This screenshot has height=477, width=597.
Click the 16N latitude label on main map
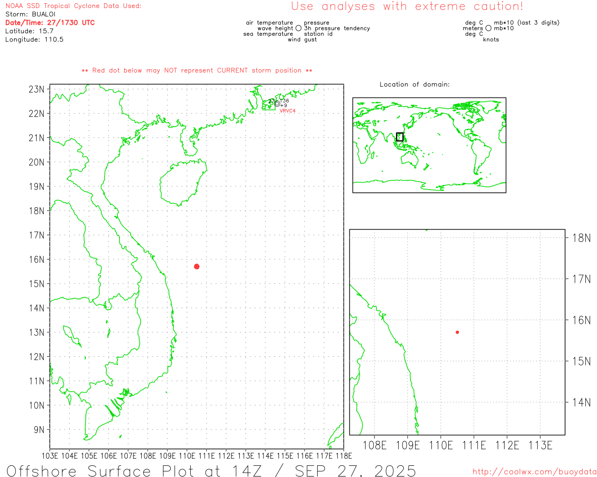37,259
